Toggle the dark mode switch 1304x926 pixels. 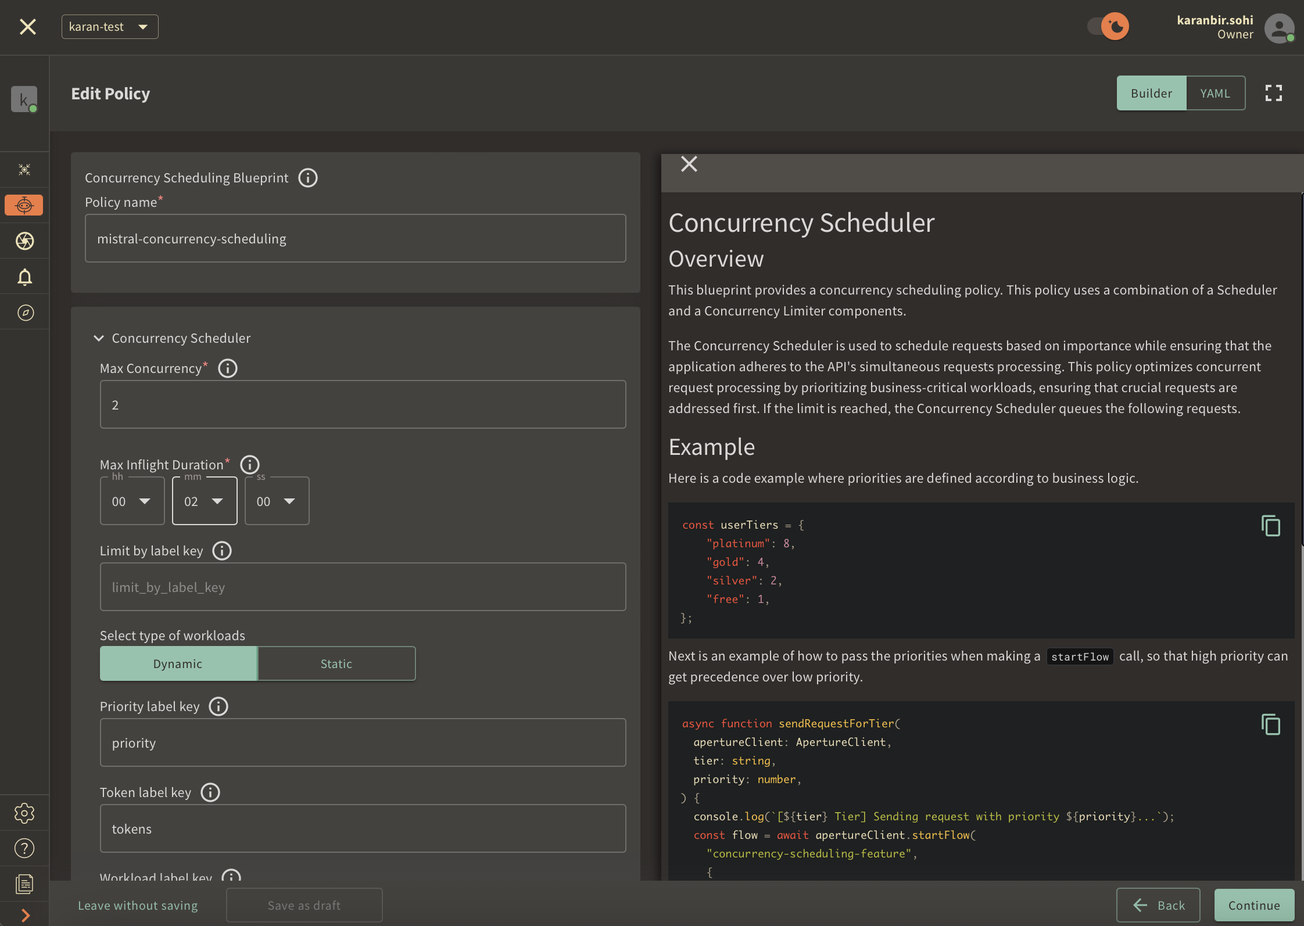tap(1108, 27)
